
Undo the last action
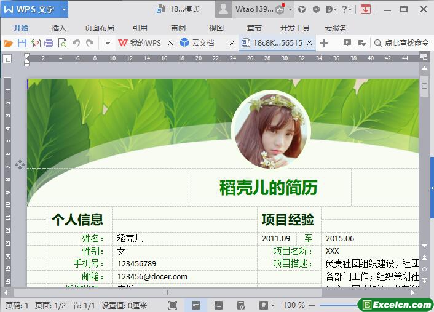pos(76,43)
